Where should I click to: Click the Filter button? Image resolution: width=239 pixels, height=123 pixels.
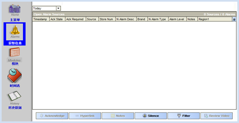184,116
